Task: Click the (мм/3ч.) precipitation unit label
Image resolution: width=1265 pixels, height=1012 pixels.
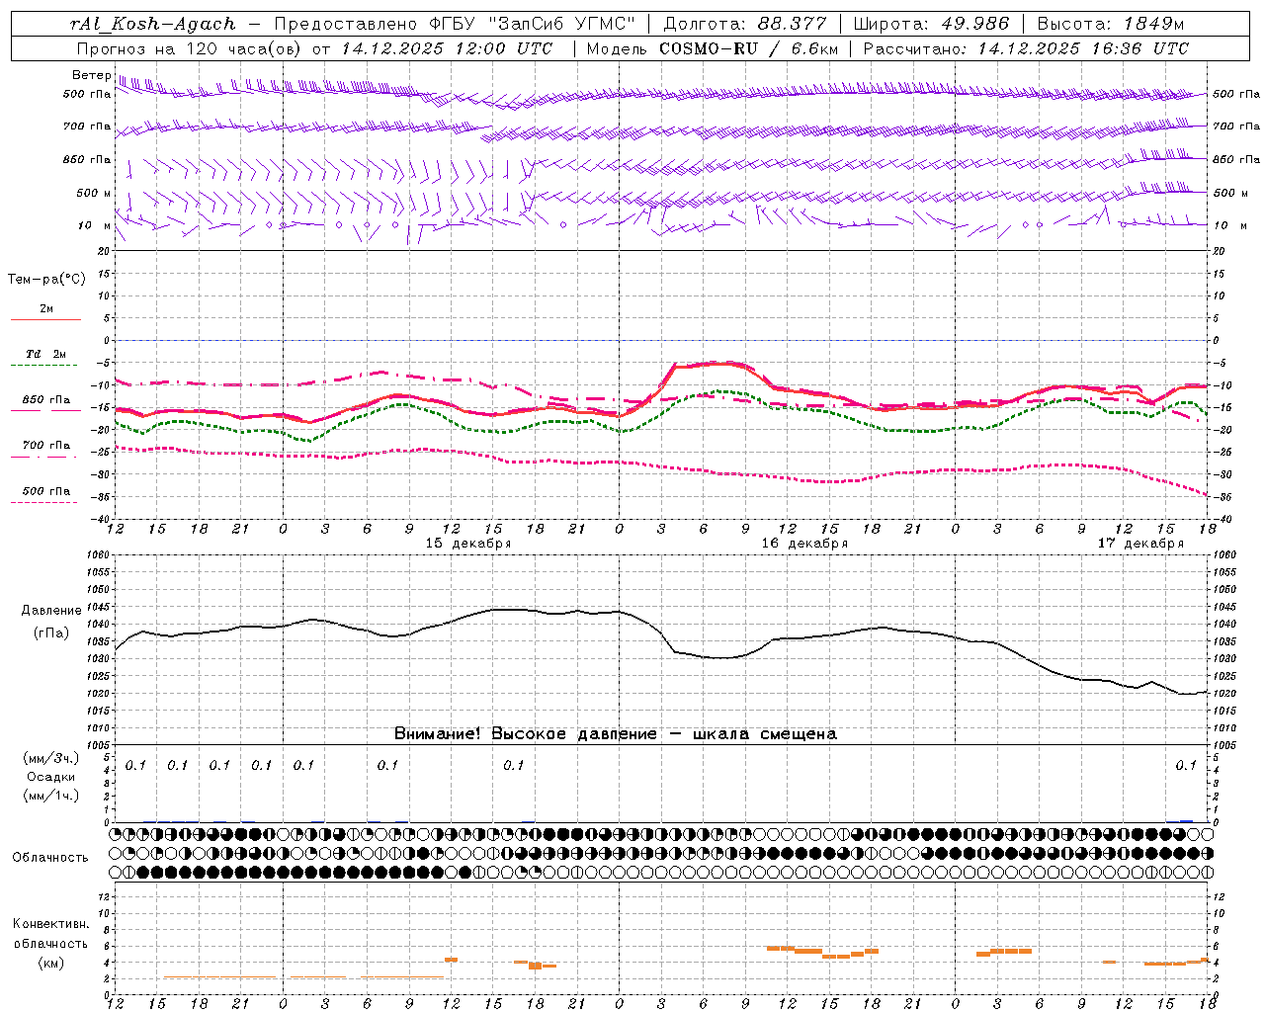Action: coord(50,758)
